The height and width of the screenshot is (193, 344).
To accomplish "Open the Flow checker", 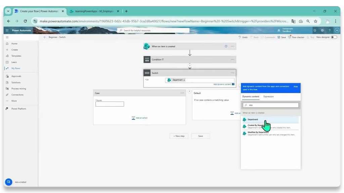I will pos(296,37).
